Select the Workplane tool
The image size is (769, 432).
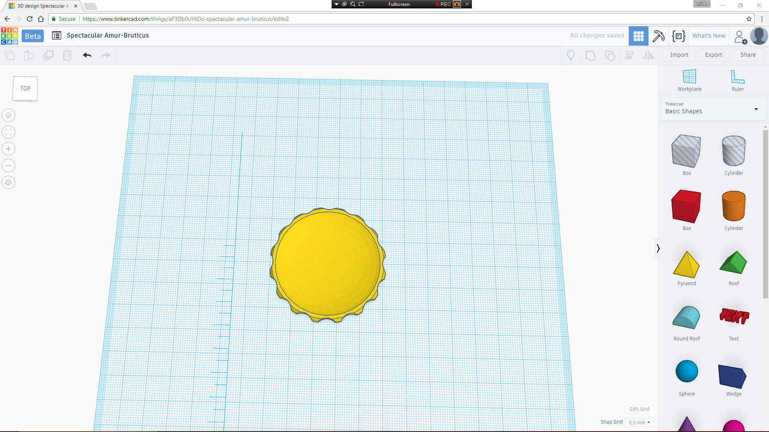(x=689, y=80)
